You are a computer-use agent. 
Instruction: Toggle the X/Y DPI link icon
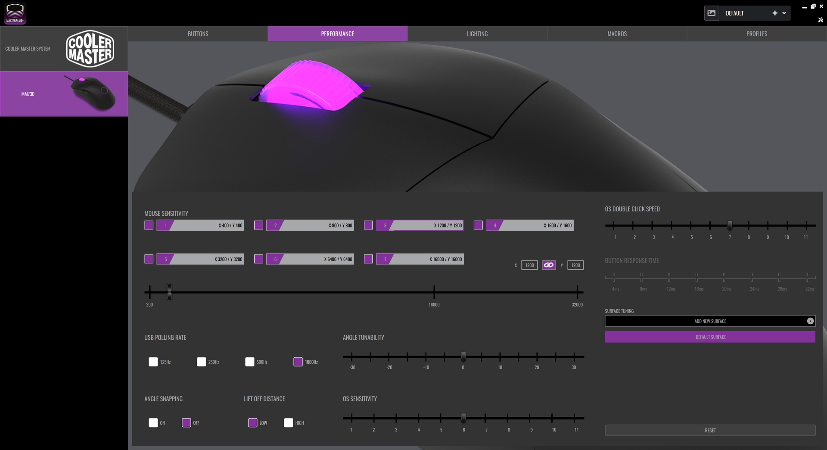tap(548, 265)
